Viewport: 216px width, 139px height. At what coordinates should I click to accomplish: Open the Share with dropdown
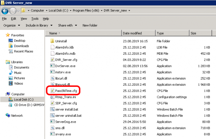(x=68, y=26)
